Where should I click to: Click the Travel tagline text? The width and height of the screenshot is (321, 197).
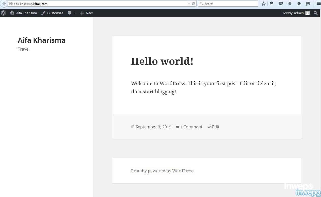click(24, 49)
